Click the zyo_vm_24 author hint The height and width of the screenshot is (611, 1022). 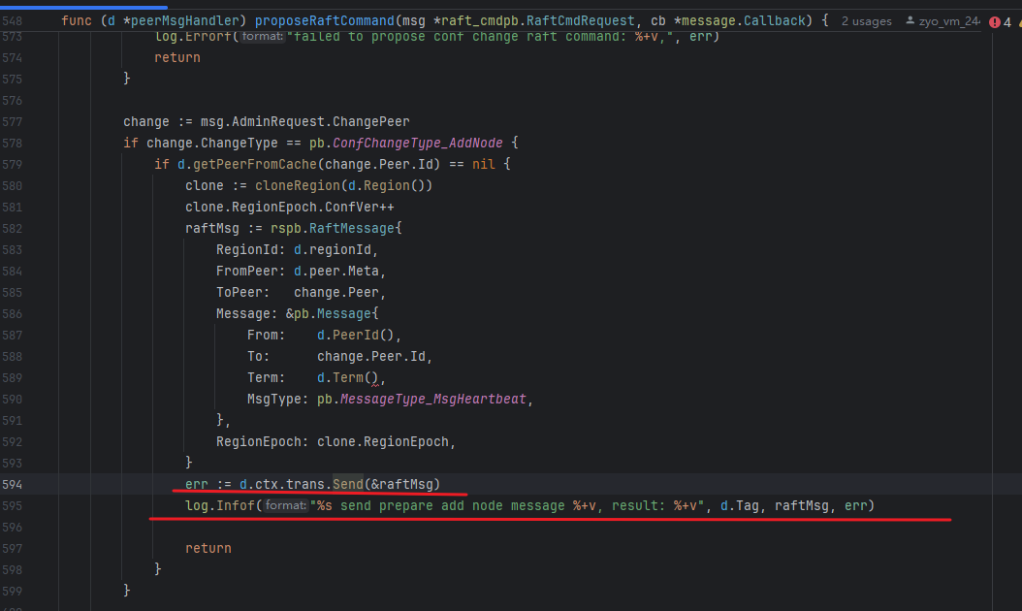tap(949, 21)
